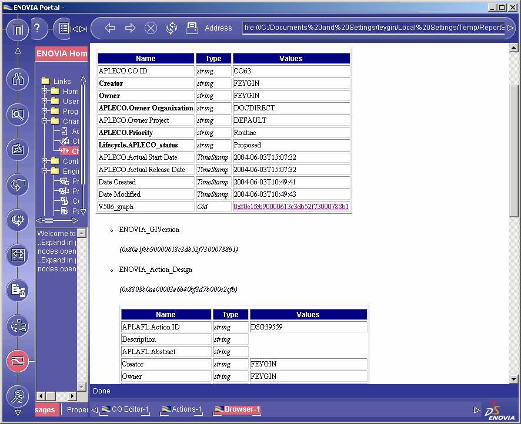The image size is (521, 424).
Task: Click the ENOVIA_GIVersion heading text
Action: tap(149, 230)
